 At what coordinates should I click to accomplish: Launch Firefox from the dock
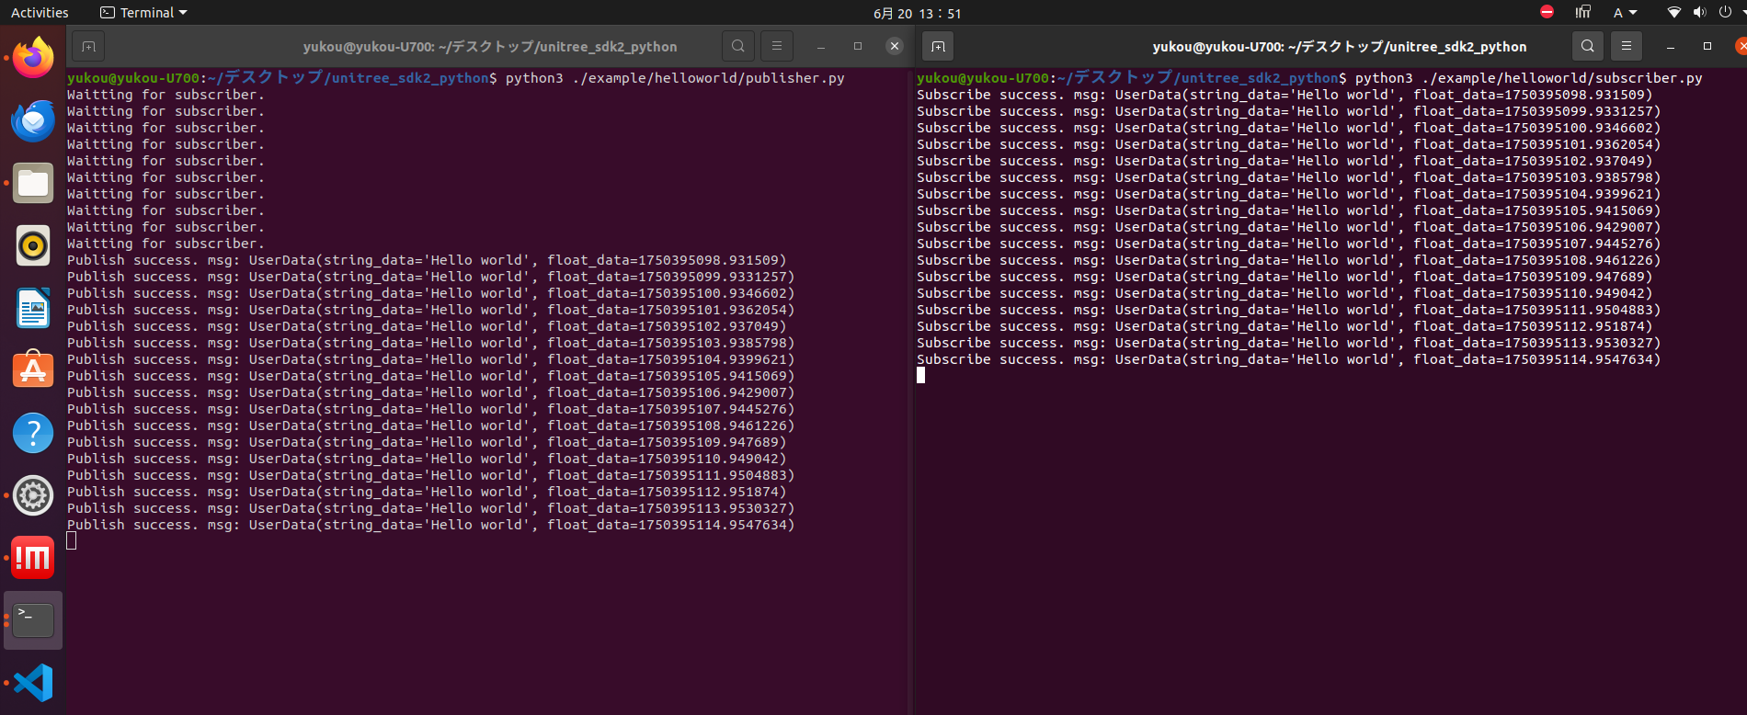coord(33,58)
